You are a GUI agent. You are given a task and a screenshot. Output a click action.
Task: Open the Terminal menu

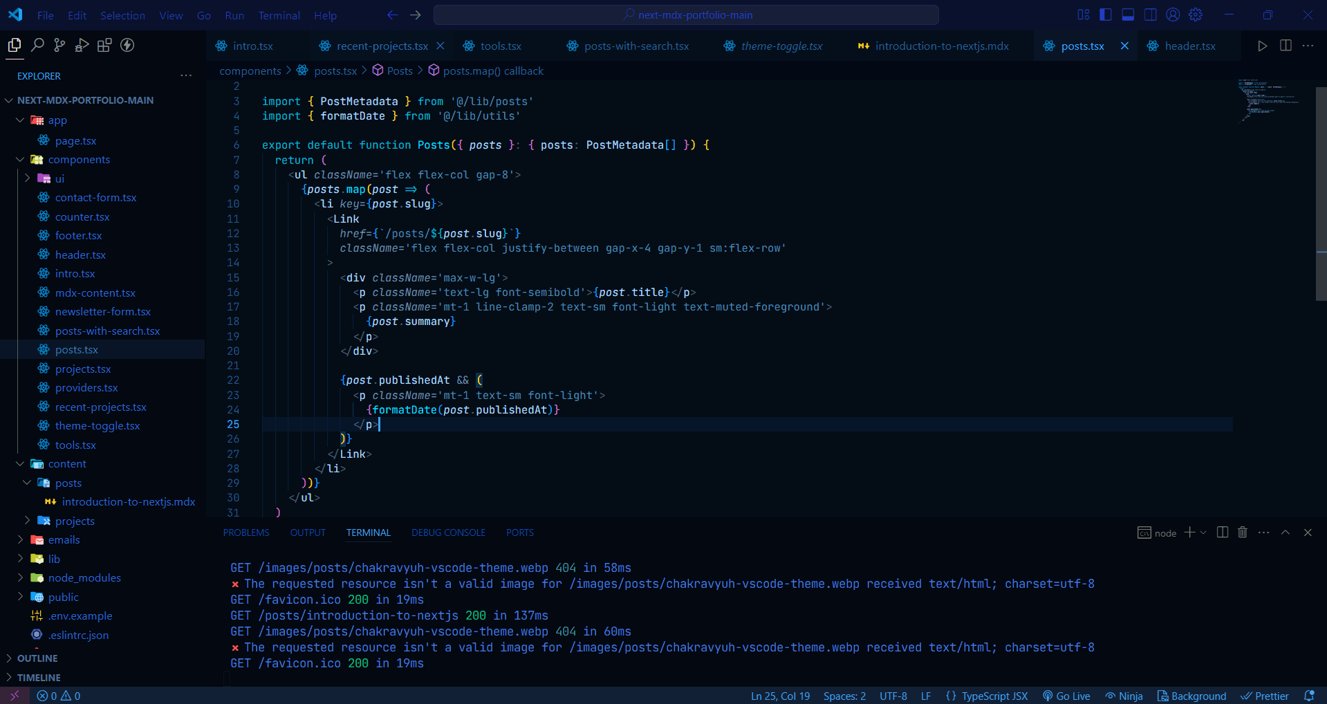point(279,15)
